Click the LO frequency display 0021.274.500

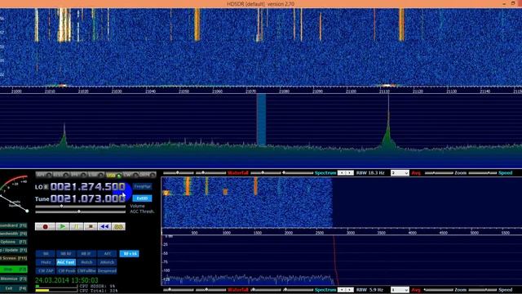pos(87,187)
